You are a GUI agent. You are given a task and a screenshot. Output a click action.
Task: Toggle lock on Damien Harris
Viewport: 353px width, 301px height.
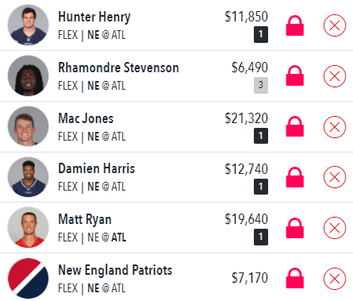(295, 177)
